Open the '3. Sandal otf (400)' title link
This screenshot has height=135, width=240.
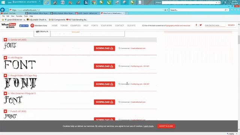point(17,40)
